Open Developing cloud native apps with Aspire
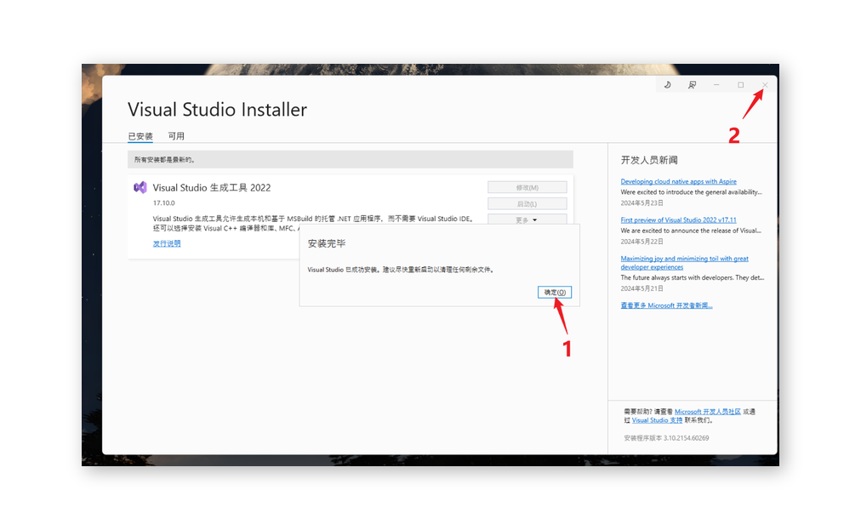 pyautogui.click(x=678, y=181)
